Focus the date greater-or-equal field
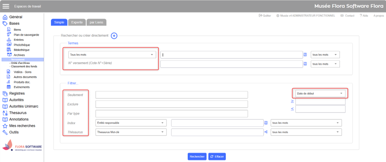This screenshot has width=386, height=162. coord(320,101)
